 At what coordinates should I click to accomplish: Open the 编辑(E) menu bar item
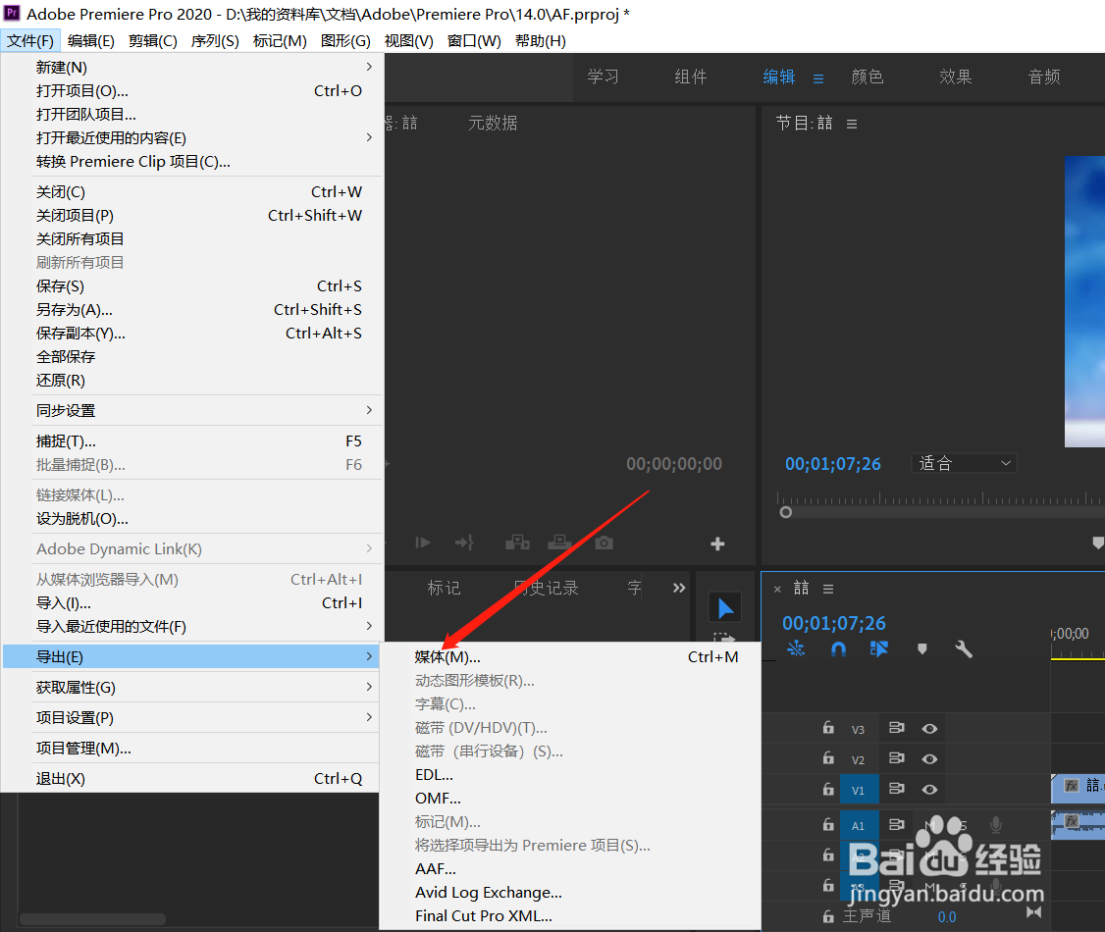91,41
